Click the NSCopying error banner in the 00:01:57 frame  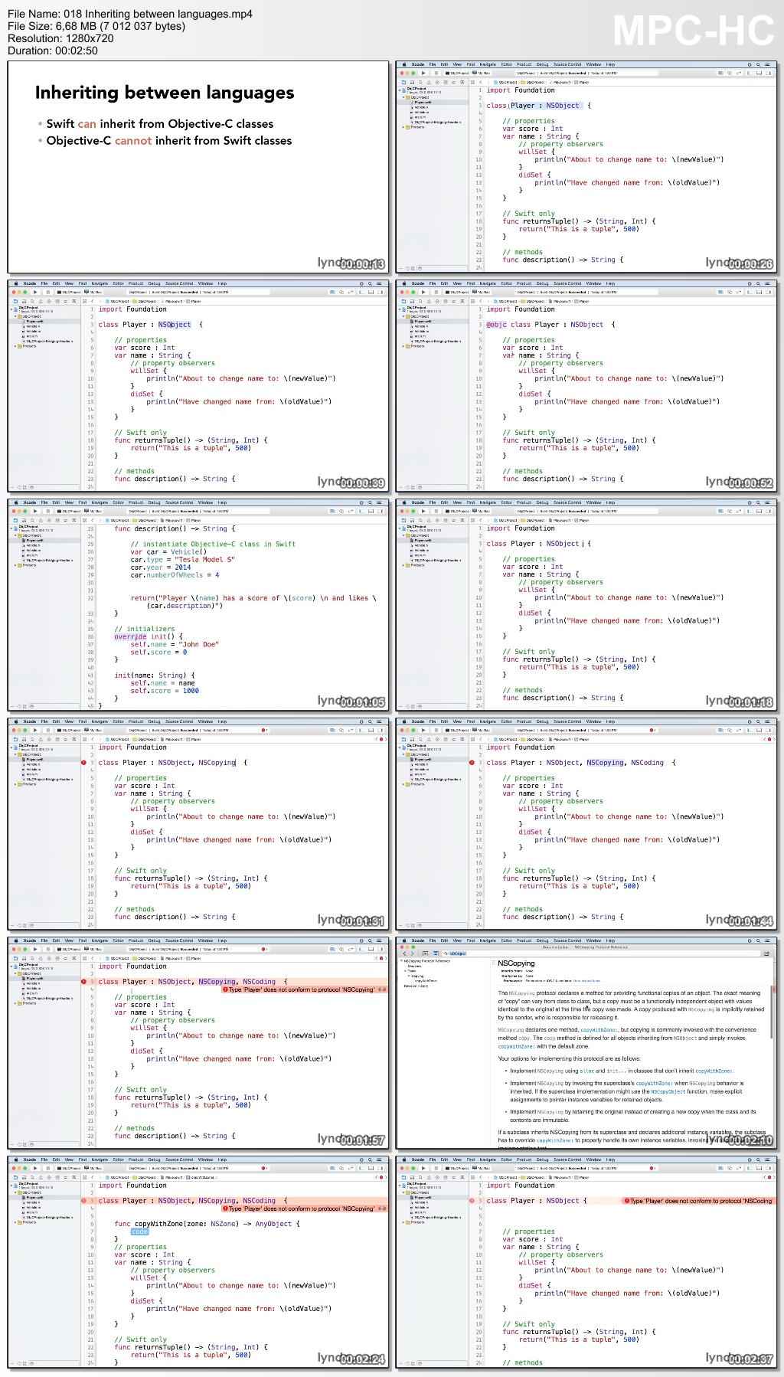click(306, 989)
